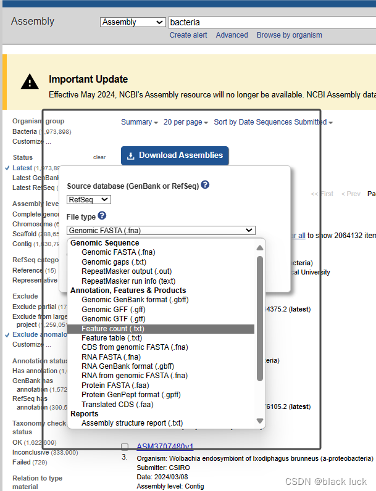The height and width of the screenshot is (491, 376).
Task: Click Customize under Exclude section
Action: 31,344
